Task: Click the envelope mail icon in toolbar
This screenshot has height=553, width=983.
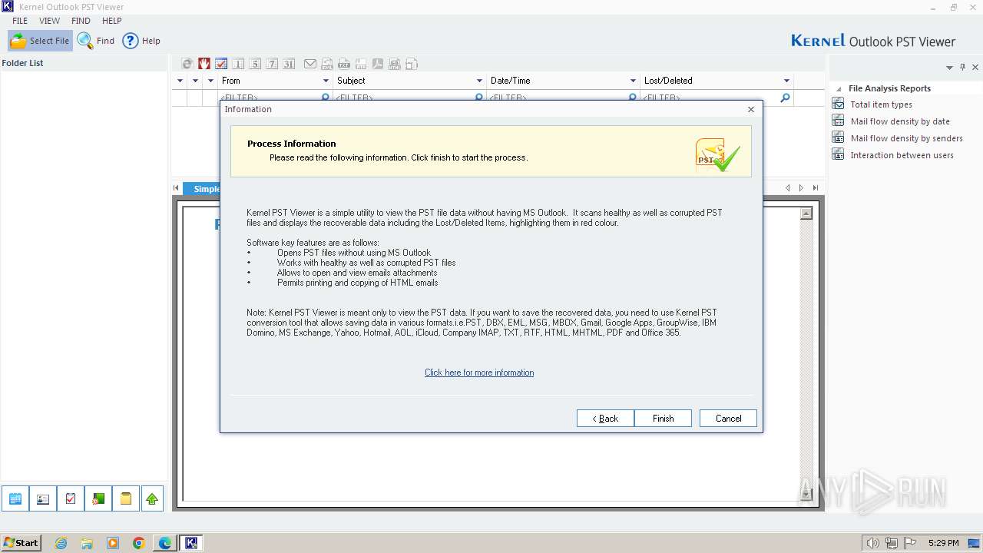Action: click(310, 64)
